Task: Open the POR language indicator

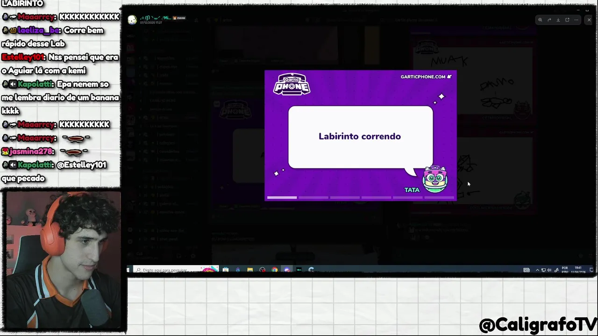Action: [x=565, y=270]
